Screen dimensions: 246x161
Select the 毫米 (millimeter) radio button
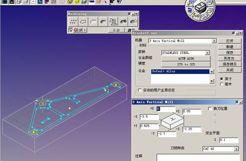[222, 84]
